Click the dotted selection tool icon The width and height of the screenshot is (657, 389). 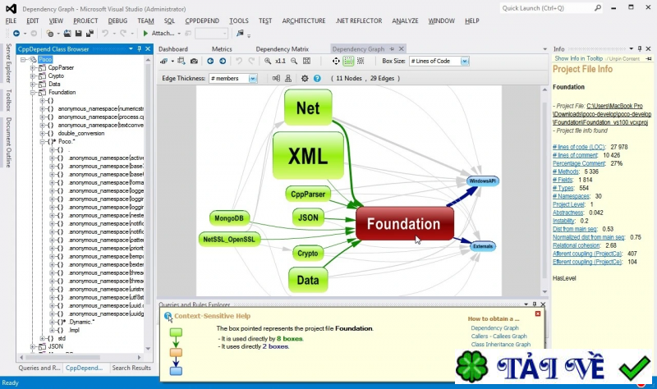[x=361, y=61]
